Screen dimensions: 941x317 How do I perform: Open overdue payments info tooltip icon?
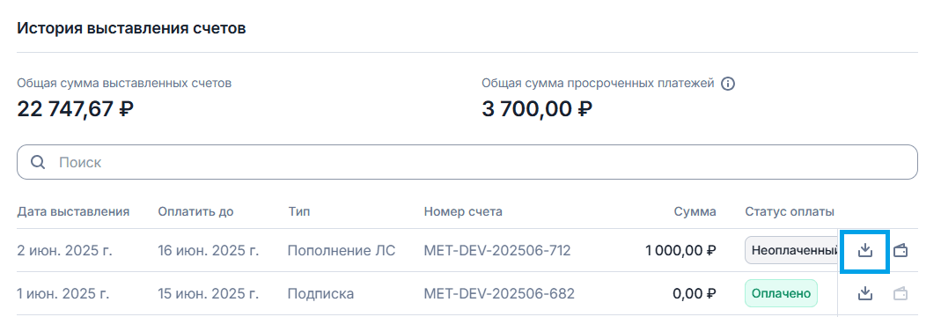point(728,84)
